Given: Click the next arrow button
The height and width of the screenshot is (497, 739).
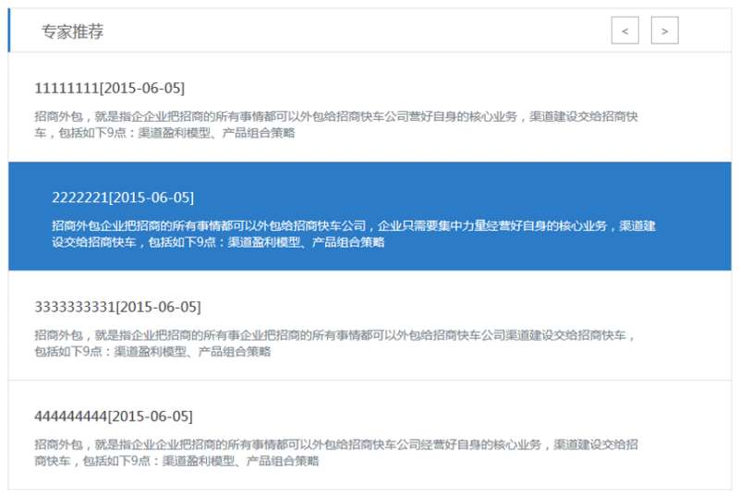Looking at the screenshot, I should tap(664, 30).
